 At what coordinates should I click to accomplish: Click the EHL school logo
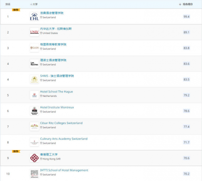coord(34,17)
